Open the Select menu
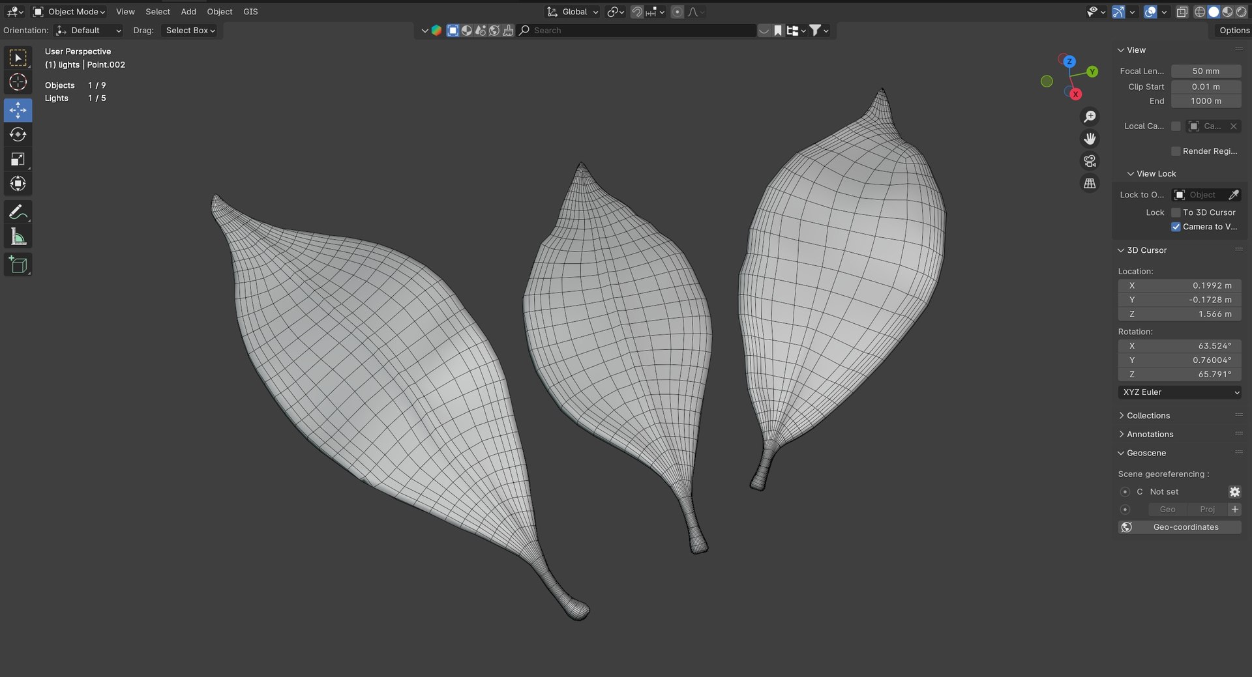Screen dimensions: 1252x677 click(158, 12)
